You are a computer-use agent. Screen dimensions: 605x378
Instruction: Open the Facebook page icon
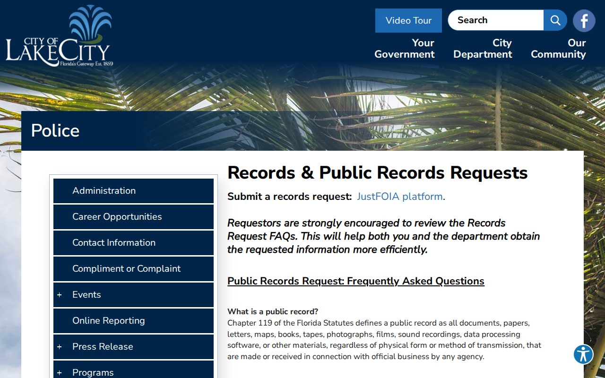coord(584,21)
